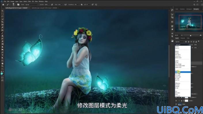Open the brush preset picker
Screen dimensions: 203x114
(14, 5)
